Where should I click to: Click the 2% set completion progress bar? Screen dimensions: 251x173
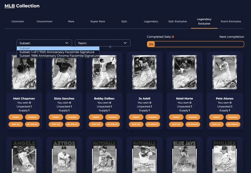[x=196, y=44]
